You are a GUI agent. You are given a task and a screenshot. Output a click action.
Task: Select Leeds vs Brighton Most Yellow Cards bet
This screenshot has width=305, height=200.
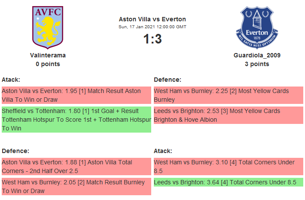click(228, 115)
